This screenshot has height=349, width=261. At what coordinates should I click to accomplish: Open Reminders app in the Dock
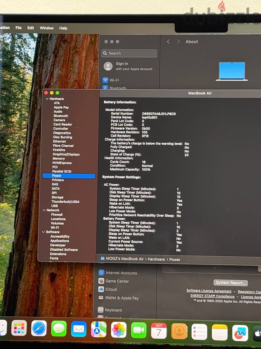pos(199,332)
